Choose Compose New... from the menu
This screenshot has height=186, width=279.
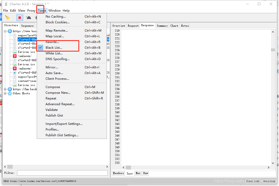tap(72, 93)
